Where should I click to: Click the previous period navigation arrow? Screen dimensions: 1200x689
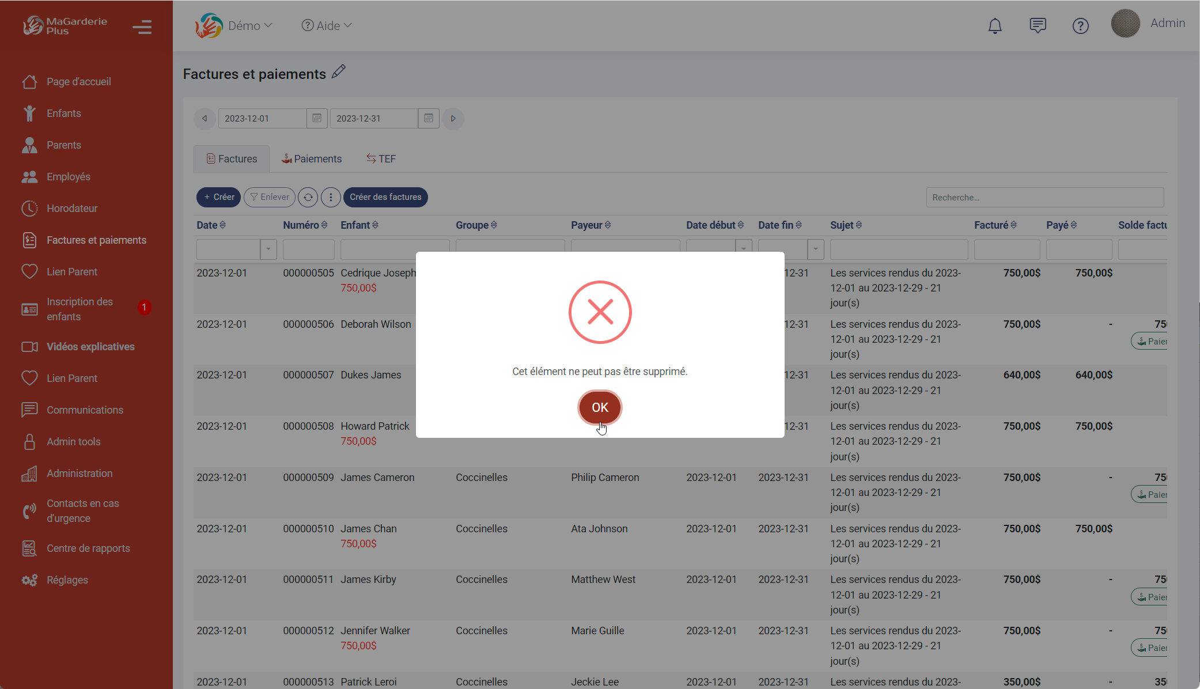coord(205,118)
